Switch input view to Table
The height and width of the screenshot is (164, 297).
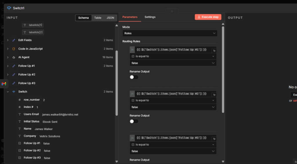98,18
